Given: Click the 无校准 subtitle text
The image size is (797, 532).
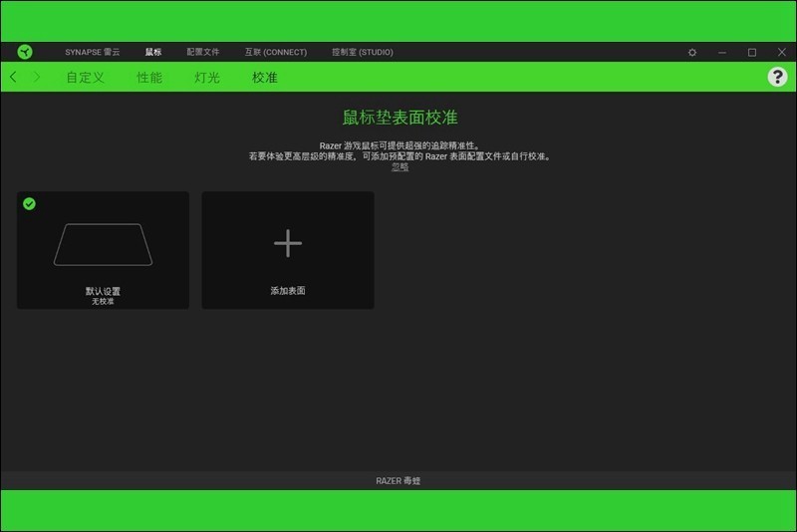Looking at the screenshot, I should coord(103,301).
